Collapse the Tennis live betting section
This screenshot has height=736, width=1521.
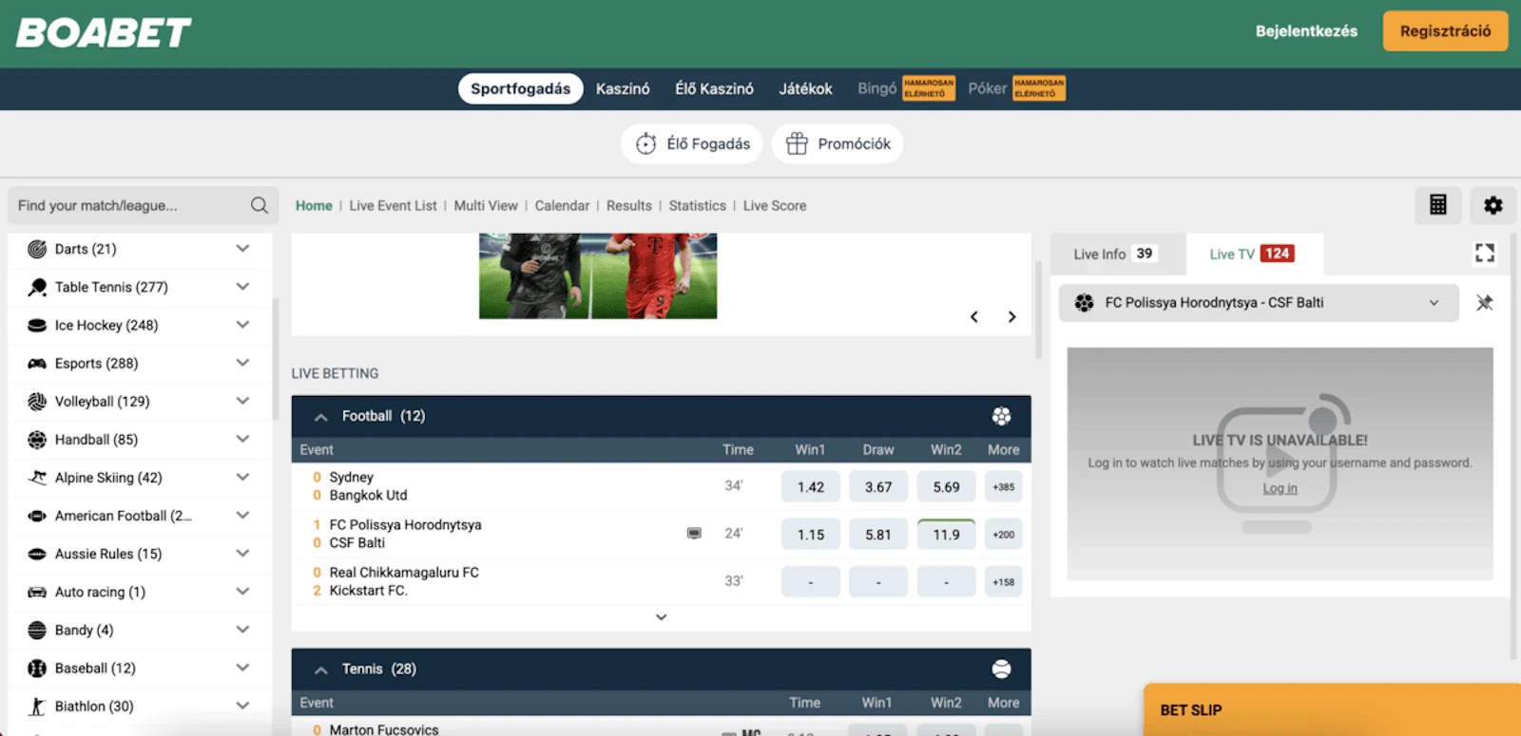coord(321,670)
